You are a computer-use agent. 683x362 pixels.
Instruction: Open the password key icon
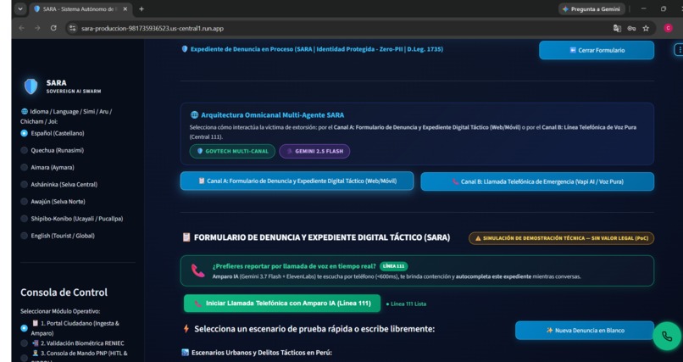click(x=631, y=28)
